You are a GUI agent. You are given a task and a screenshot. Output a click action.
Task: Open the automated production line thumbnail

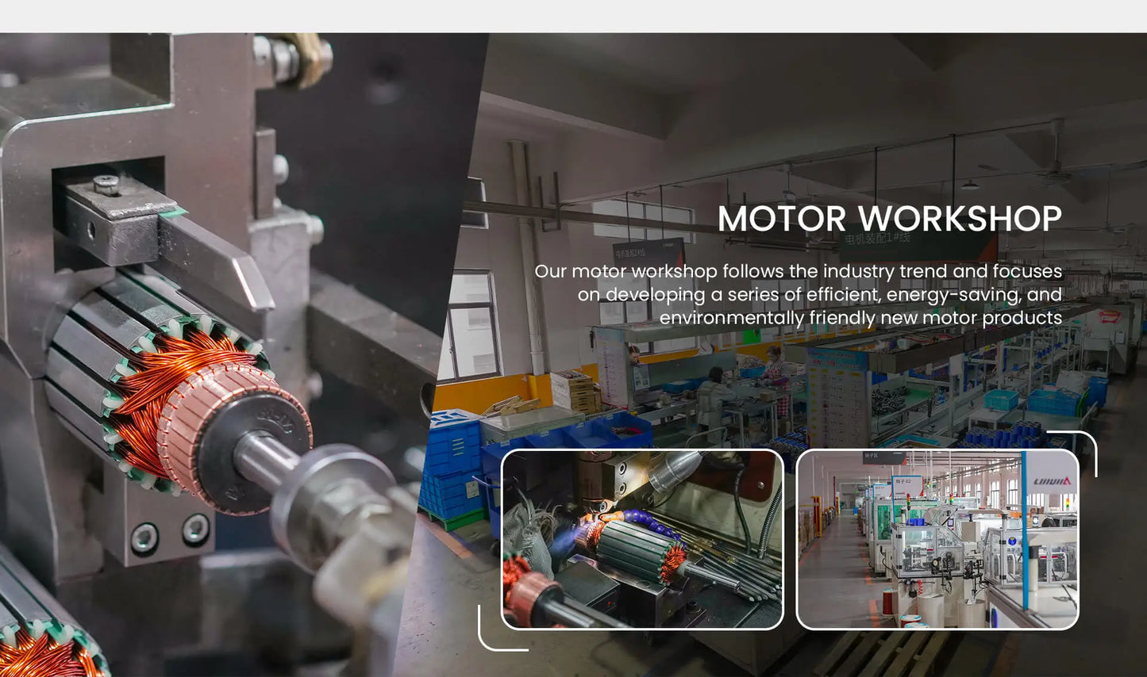coord(937,539)
